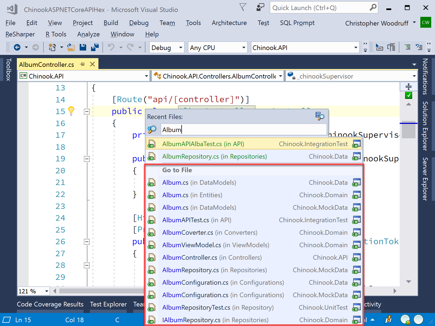Open the ReSharper menu
Image resolution: width=435 pixels, height=326 pixels.
(x=20, y=34)
